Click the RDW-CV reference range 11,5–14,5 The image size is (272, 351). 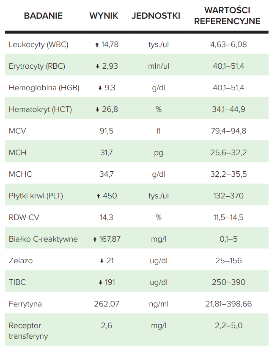click(x=228, y=217)
